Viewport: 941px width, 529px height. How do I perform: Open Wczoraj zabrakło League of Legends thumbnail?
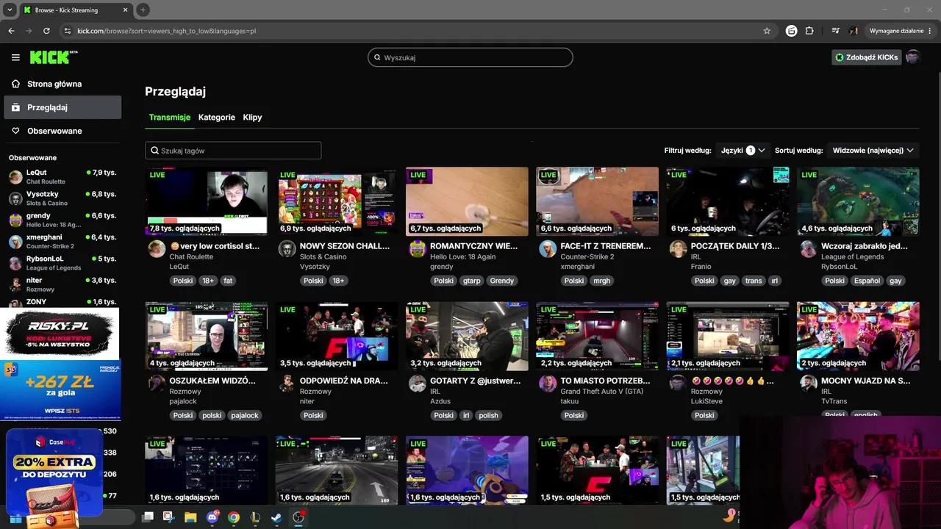pos(858,201)
